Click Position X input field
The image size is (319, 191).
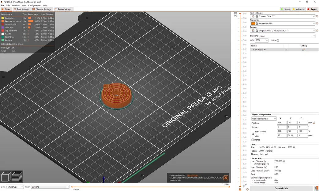(x=282, y=123)
